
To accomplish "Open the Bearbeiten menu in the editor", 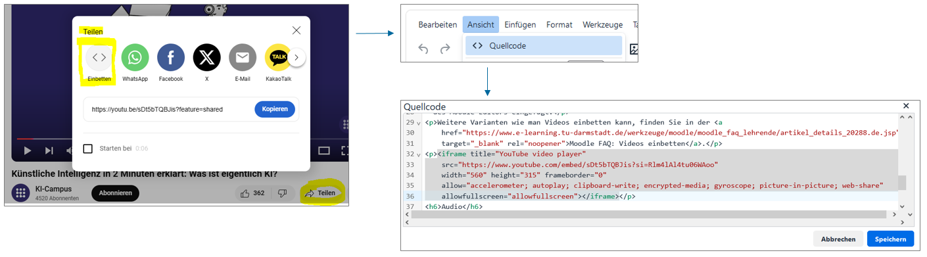I will [438, 24].
